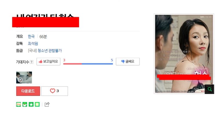
Task: Vote 글쎄요 with the thumbs-down button
Action: pos(128,61)
